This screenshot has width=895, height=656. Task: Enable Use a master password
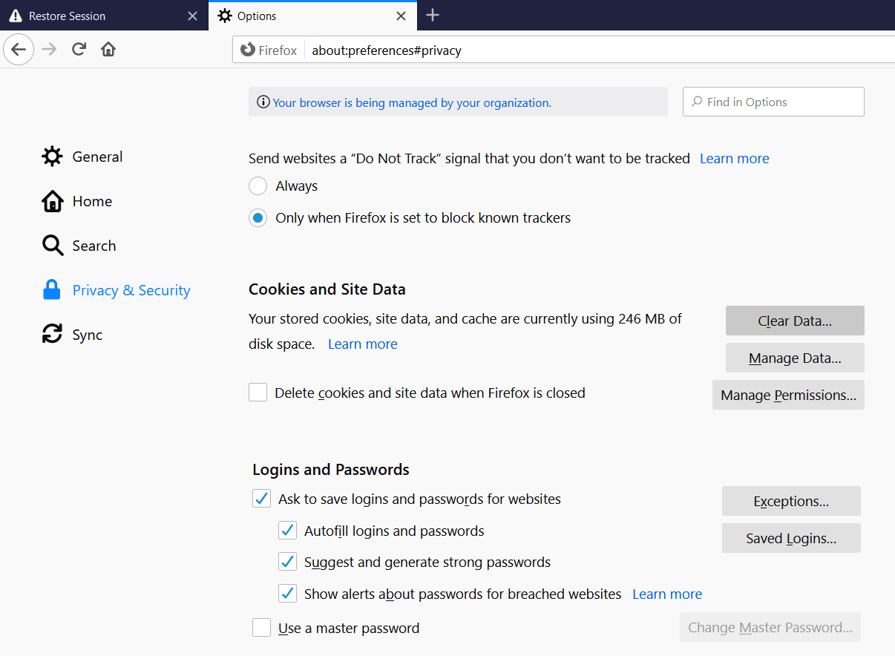[261, 628]
